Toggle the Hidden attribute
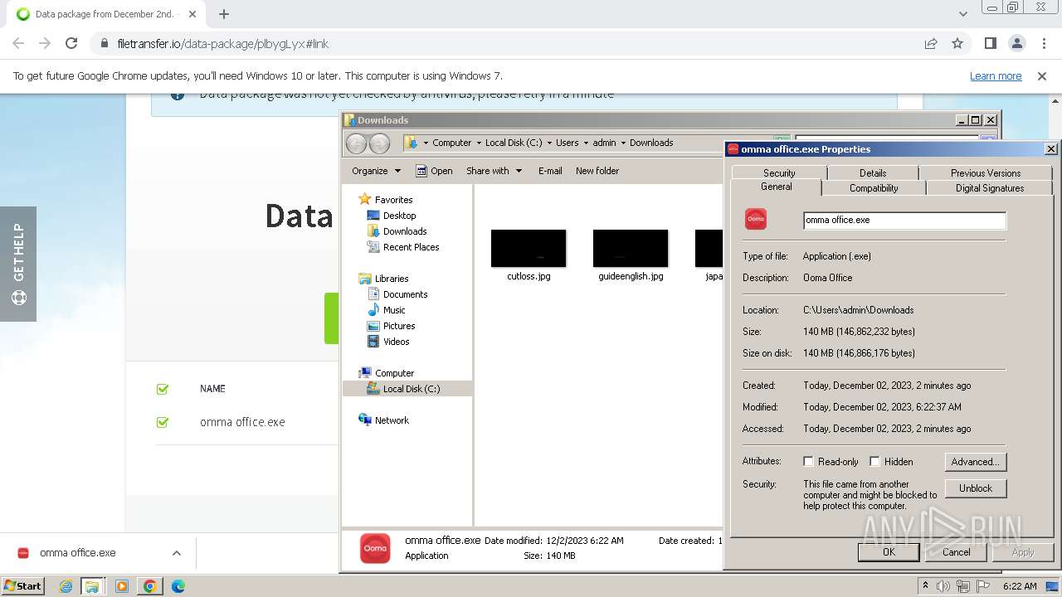Viewport: 1062px width, 597px height. (874, 462)
